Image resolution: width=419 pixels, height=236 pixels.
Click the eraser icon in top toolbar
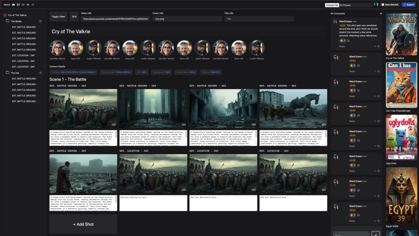(x=33, y=5)
